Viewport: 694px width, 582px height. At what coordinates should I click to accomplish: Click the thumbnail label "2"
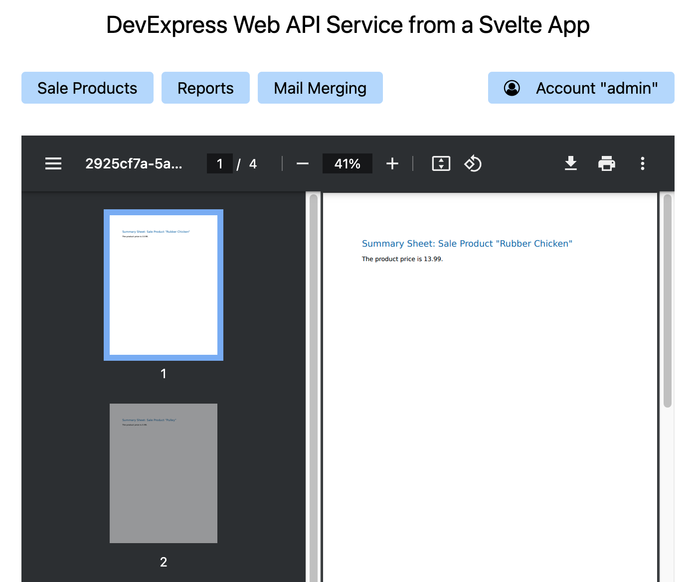(164, 562)
